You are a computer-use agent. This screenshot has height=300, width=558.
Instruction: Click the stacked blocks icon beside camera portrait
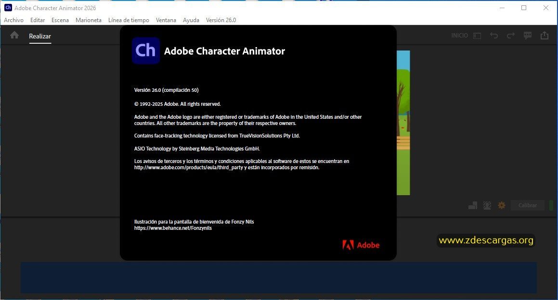[x=473, y=205]
